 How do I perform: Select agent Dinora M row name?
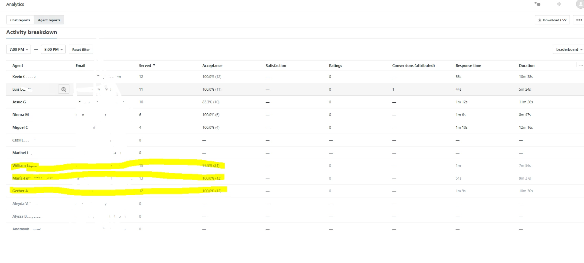[x=21, y=115]
